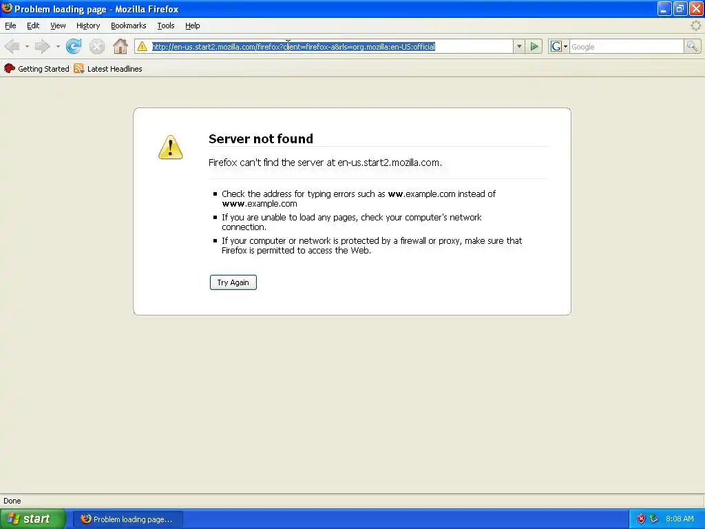Image resolution: width=705 pixels, height=529 pixels.
Task: Click the green Go arrow button
Action: coord(534,46)
